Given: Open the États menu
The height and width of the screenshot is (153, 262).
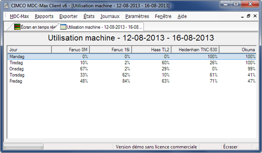Looking at the screenshot, I should point(89,16).
